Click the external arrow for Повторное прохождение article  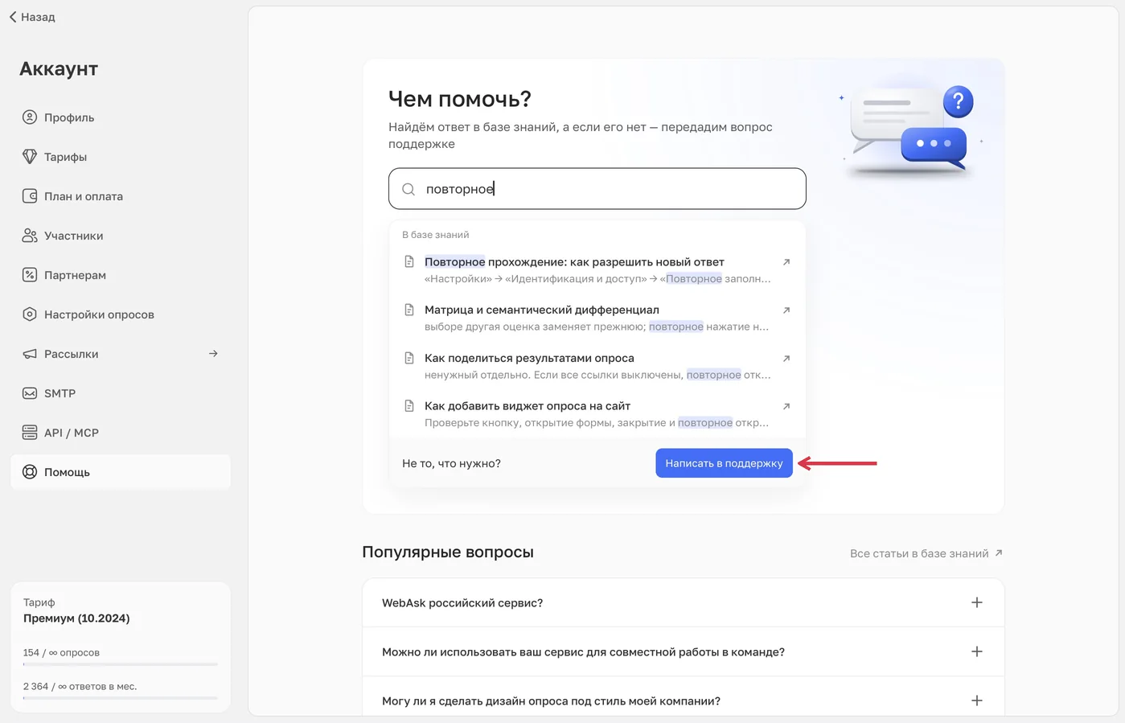[786, 262]
